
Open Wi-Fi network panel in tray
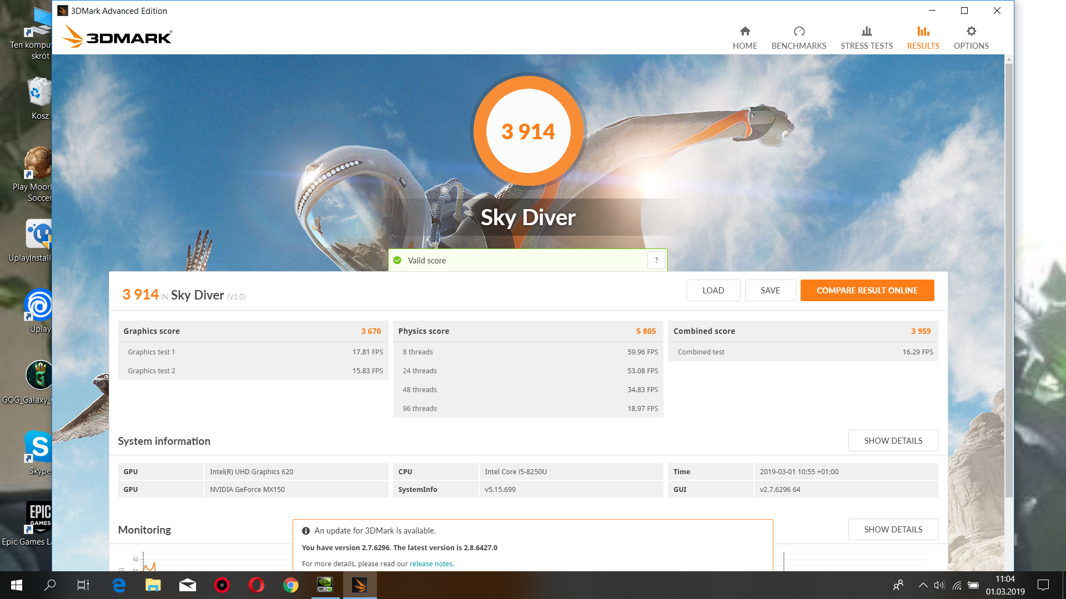click(957, 585)
